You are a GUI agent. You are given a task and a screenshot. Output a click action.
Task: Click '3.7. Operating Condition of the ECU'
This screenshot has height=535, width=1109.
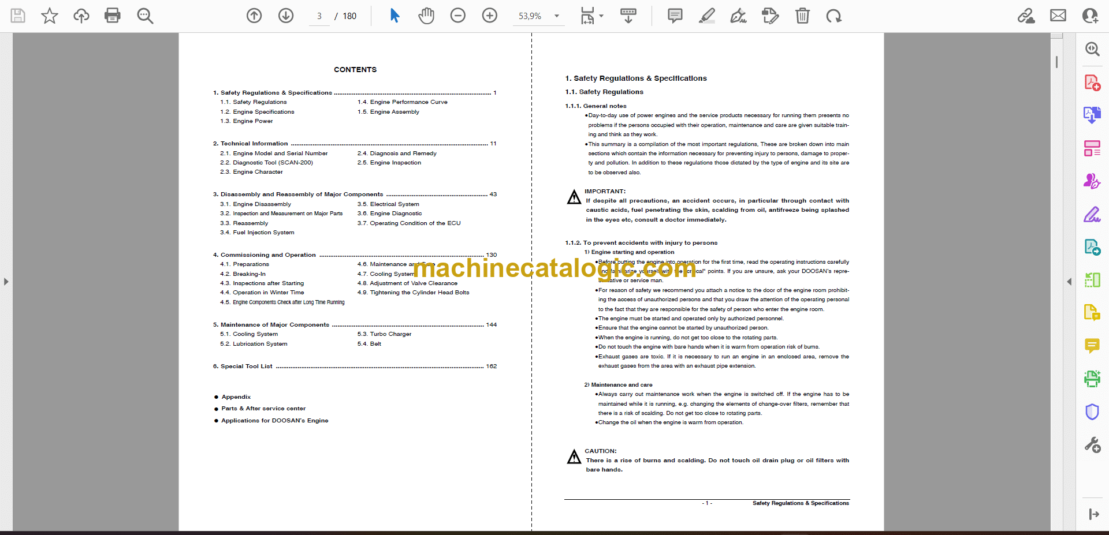pyautogui.click(x=409, y=223)
